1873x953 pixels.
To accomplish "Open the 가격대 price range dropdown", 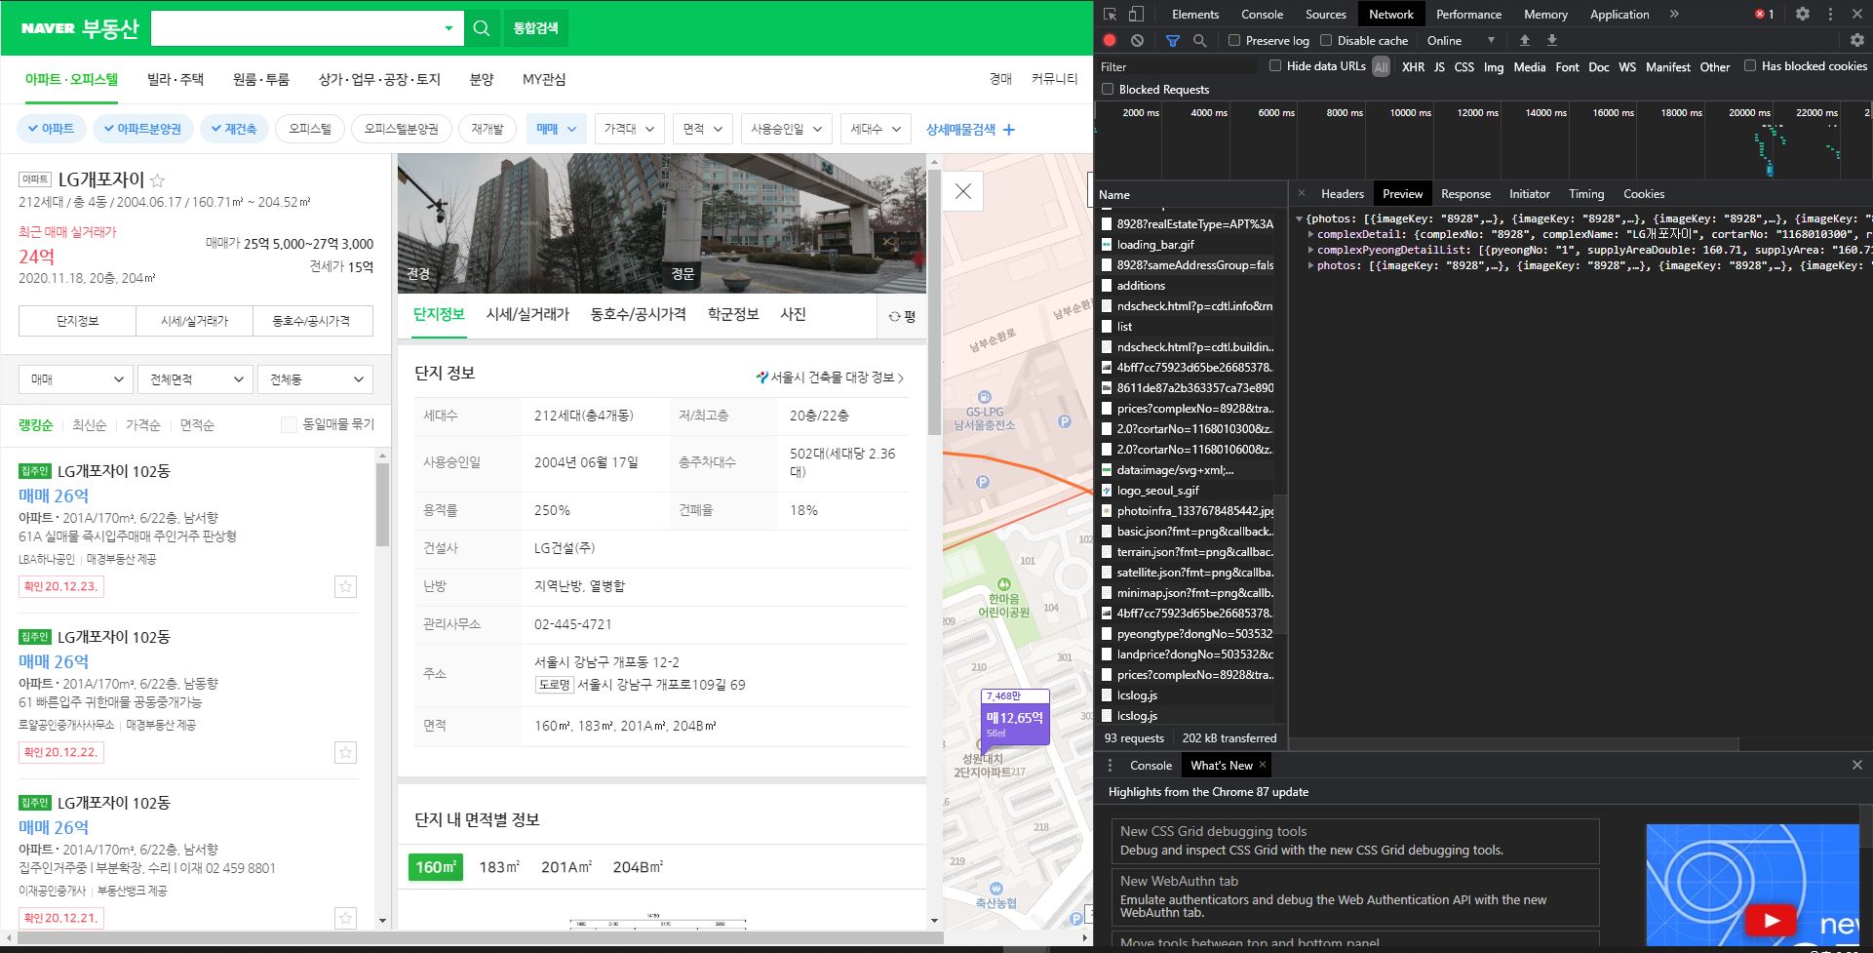I will click(x=629, y=129).
